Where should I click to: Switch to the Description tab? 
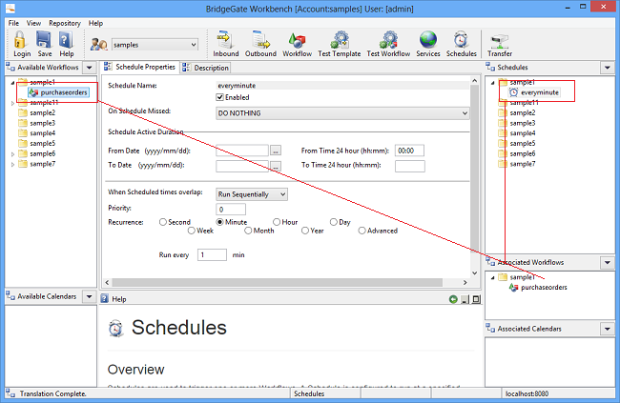click(x=206, y=68)
